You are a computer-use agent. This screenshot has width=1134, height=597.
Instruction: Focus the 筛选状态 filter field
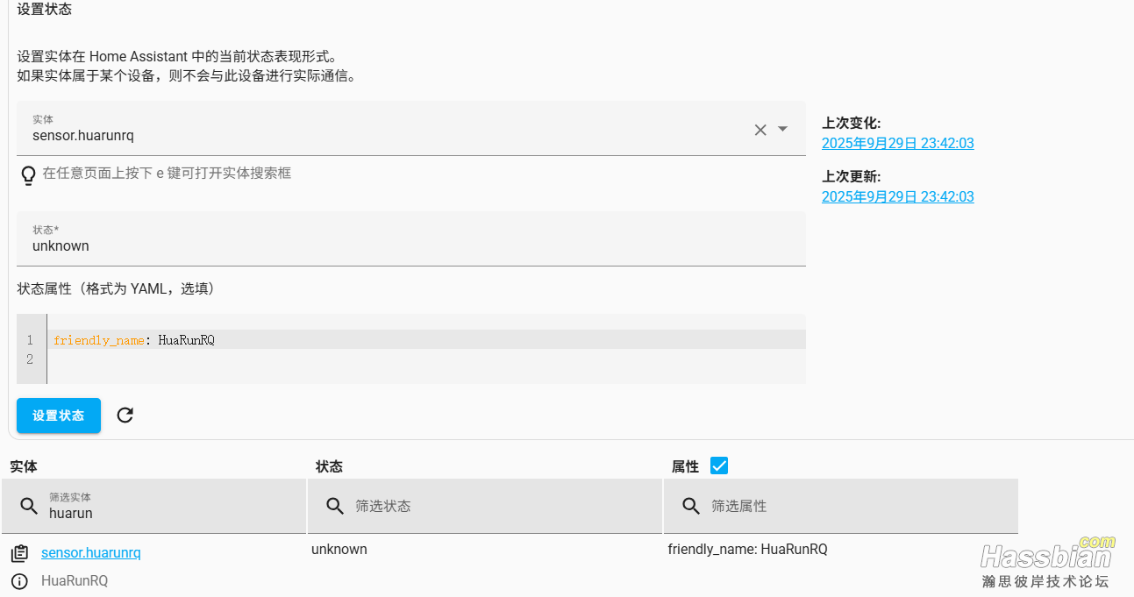pos(500,507)
